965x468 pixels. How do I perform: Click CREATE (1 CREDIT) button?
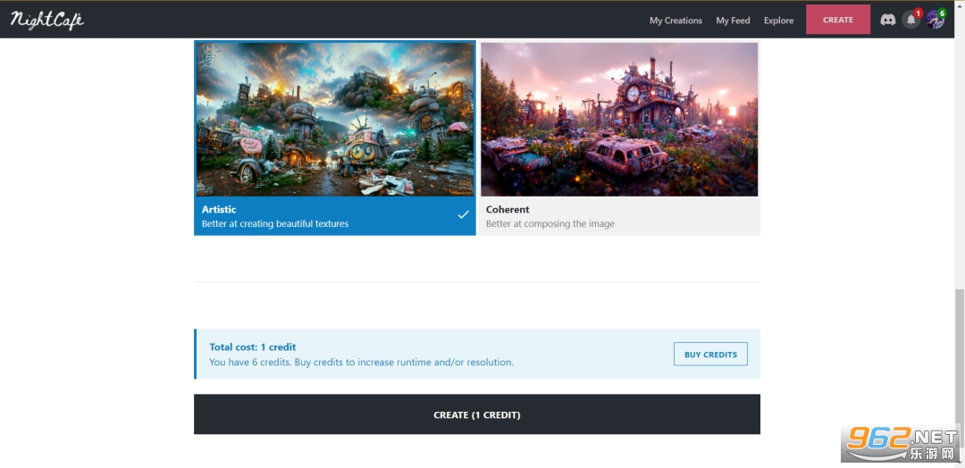[x=477, y=414]
